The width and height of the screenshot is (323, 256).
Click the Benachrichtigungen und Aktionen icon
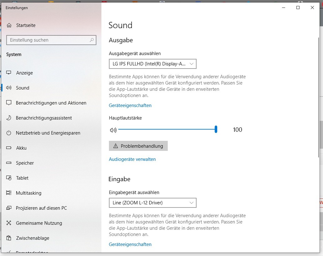click(9, 103)
